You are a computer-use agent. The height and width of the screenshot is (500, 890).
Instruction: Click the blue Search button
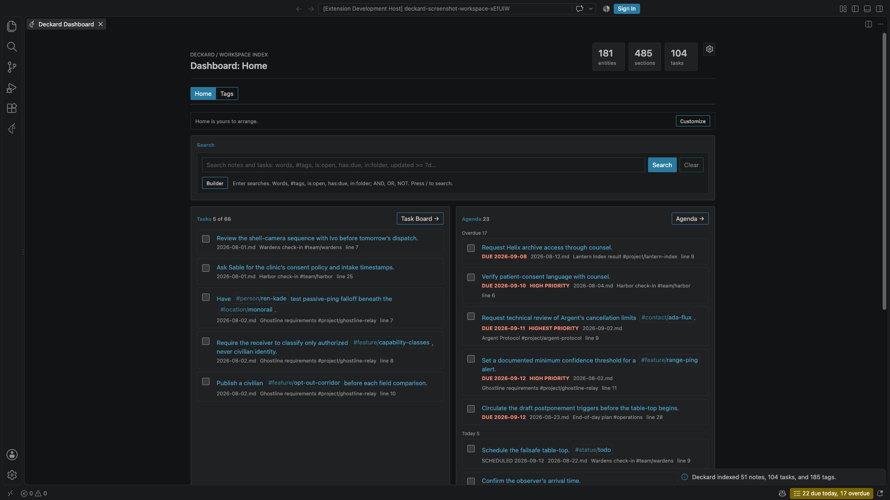662,165
